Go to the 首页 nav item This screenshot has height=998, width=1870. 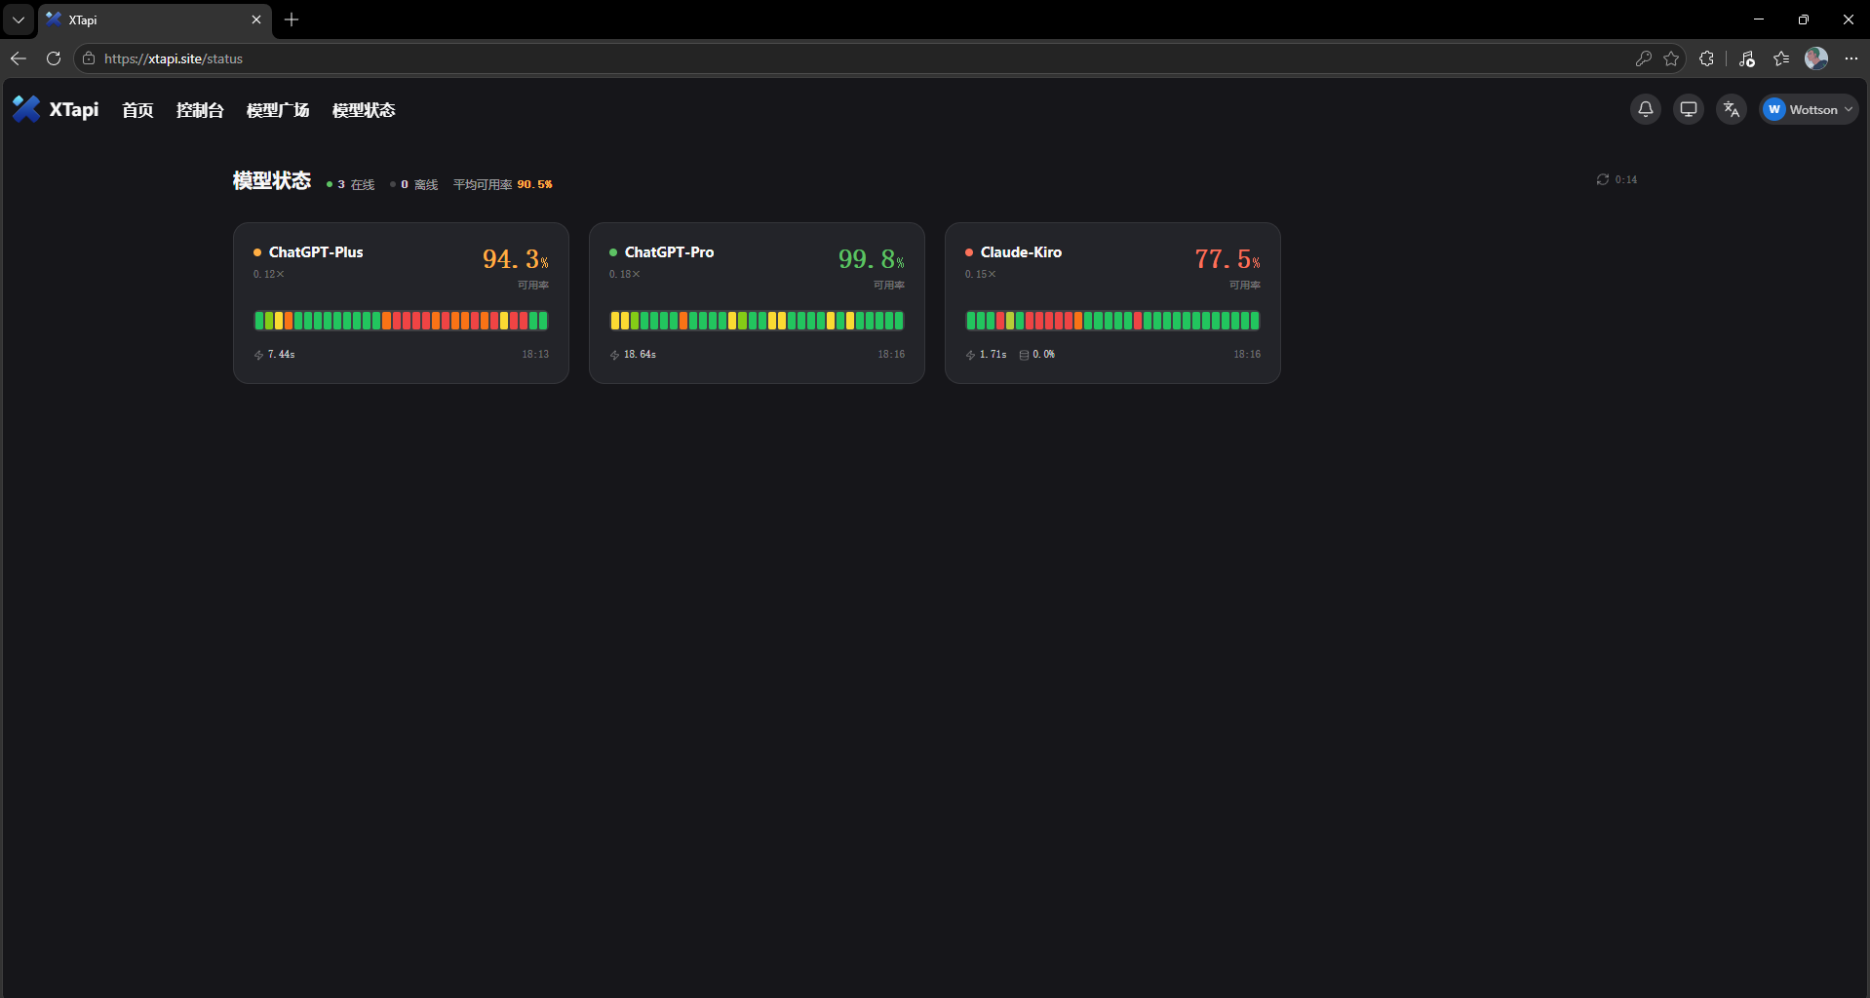click(137, 110)
